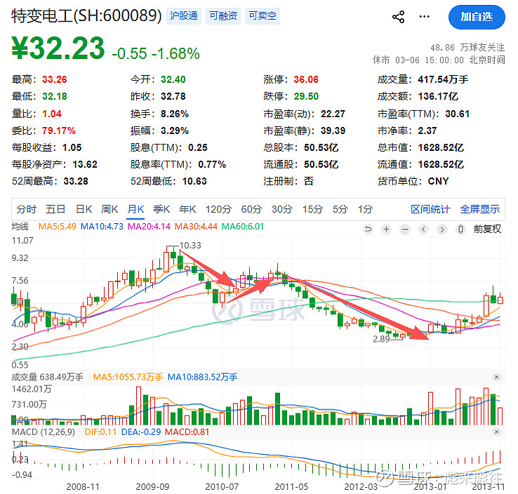Close the MACD indicator panel
Screen dimensions: 518x494
[x=496, y=432]
